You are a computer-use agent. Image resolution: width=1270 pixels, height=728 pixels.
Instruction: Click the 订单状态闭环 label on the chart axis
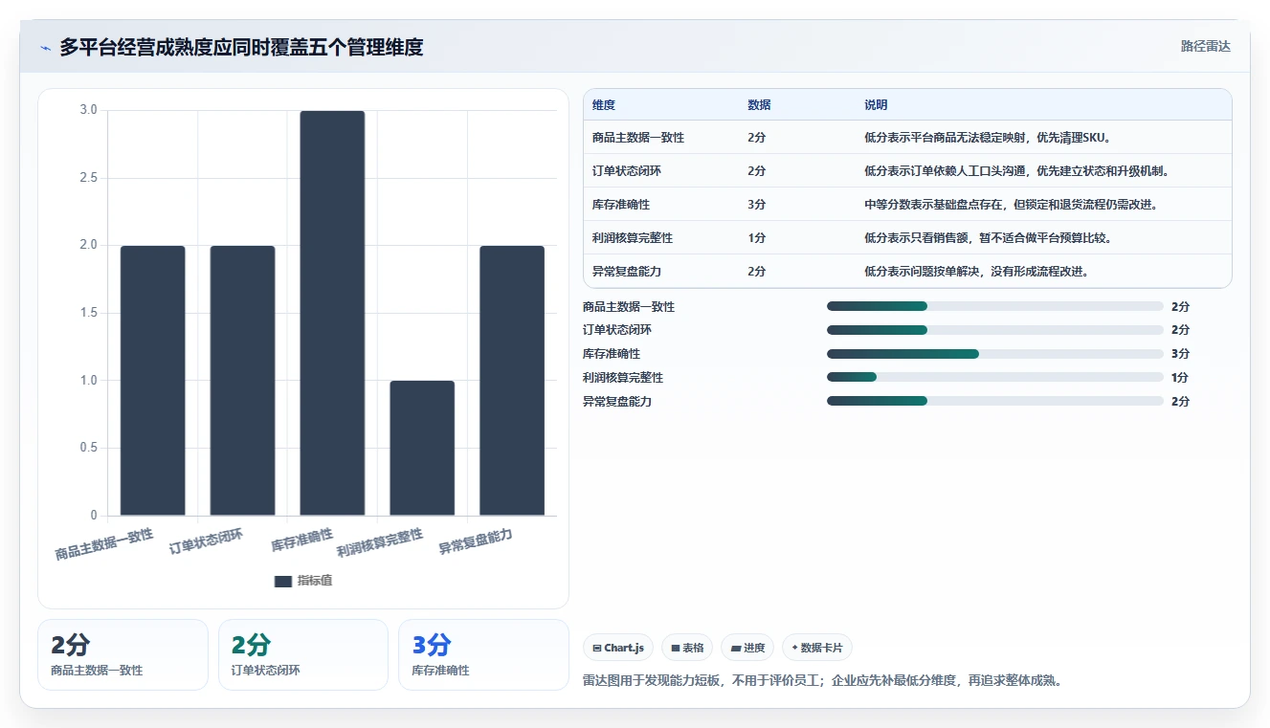206,541
